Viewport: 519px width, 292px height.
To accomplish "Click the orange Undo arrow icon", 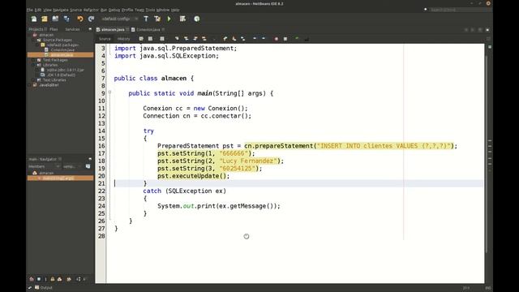I will click(x=80, y=19).
